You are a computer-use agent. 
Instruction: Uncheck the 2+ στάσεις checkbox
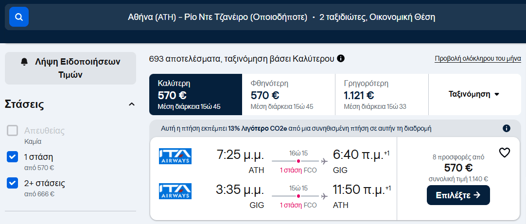pyautogui.click(x=13, y=184)
